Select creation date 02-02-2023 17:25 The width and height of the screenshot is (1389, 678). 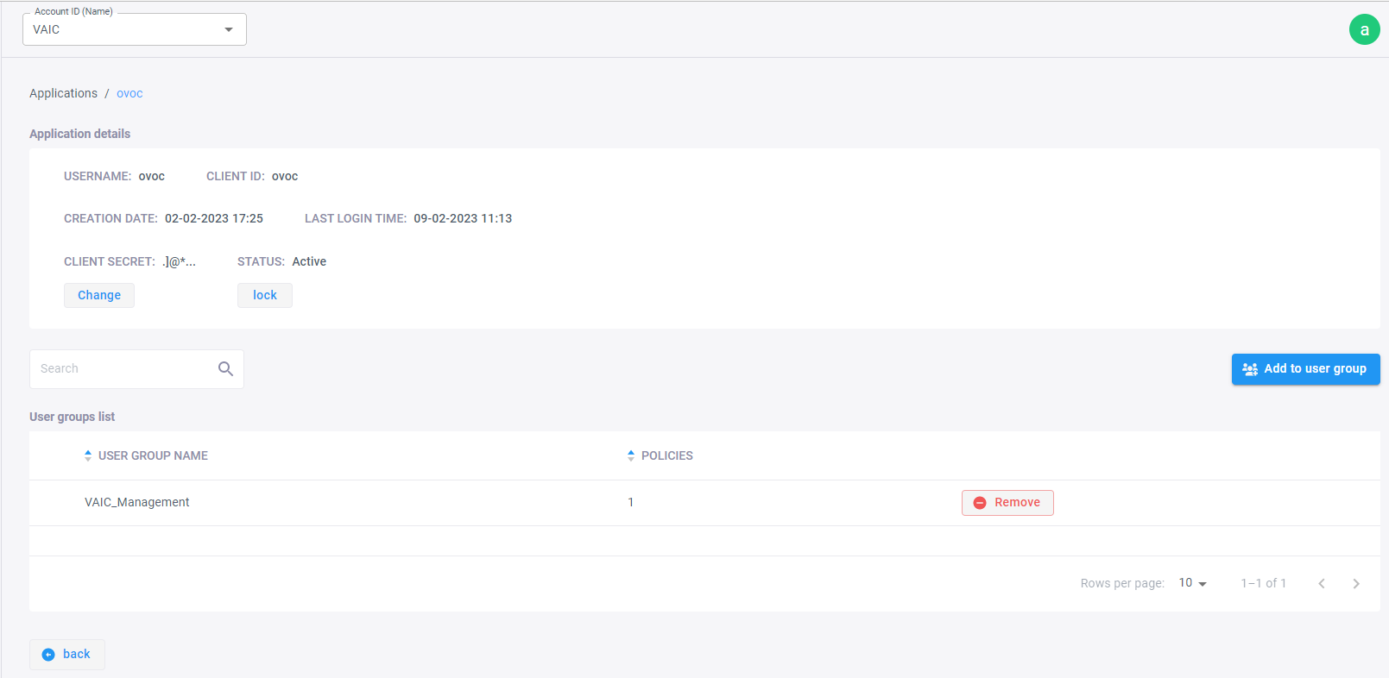(x=214, y=218)
